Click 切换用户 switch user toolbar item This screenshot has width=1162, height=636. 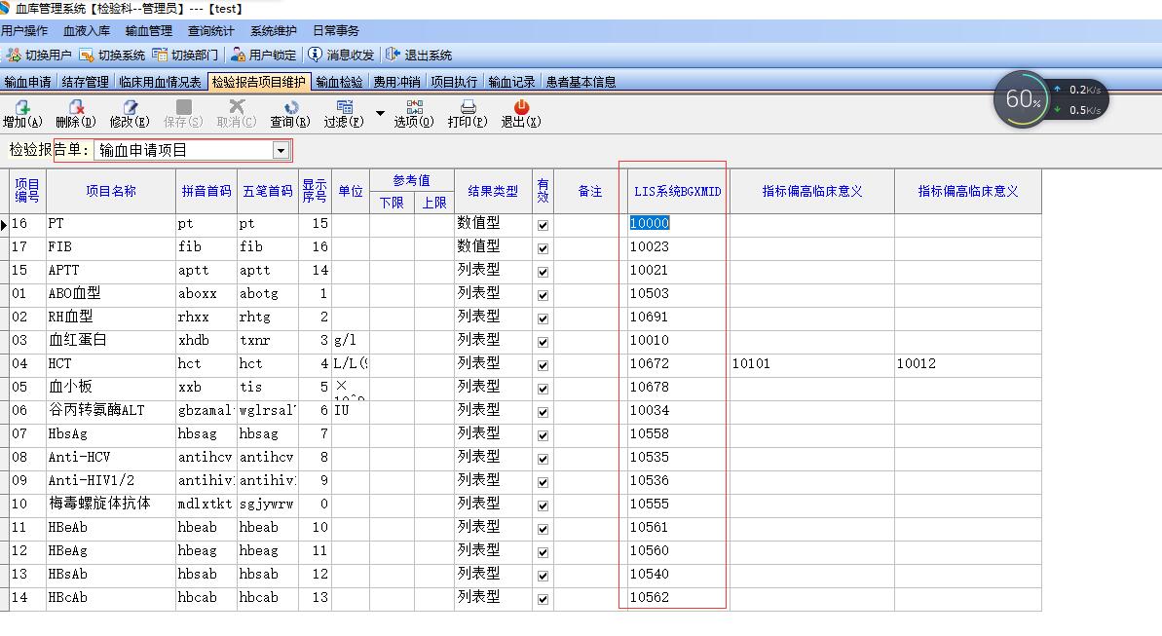tap(39, 55)
